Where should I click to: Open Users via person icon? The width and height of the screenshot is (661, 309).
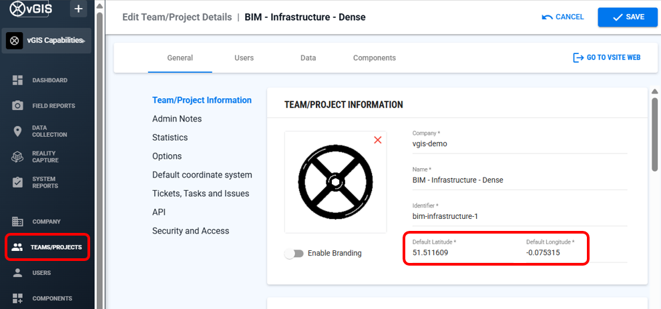[17, 273]
